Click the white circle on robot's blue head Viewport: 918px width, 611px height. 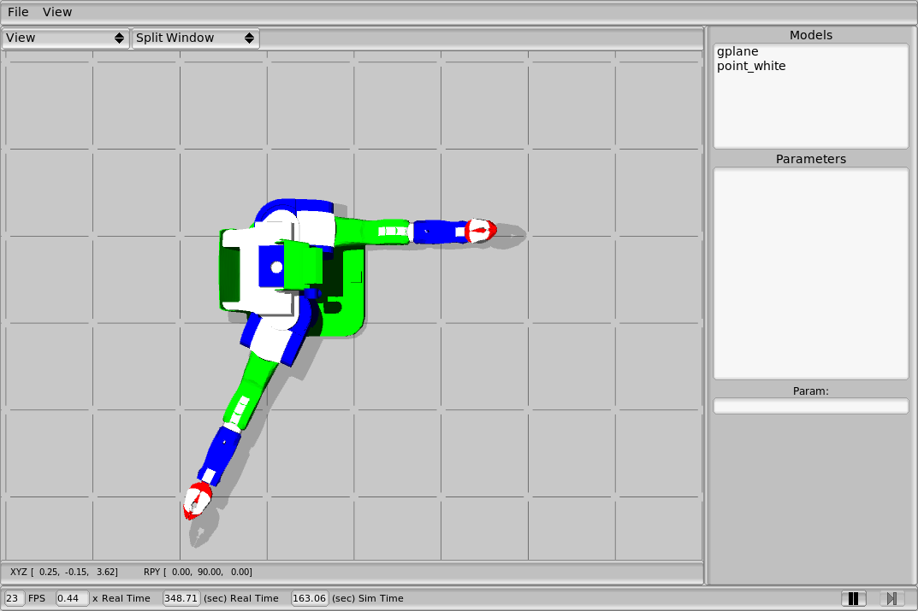[x=276, y=267]
